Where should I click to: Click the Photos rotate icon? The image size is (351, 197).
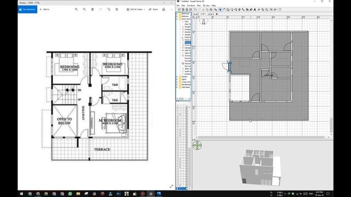pos(109,9)
